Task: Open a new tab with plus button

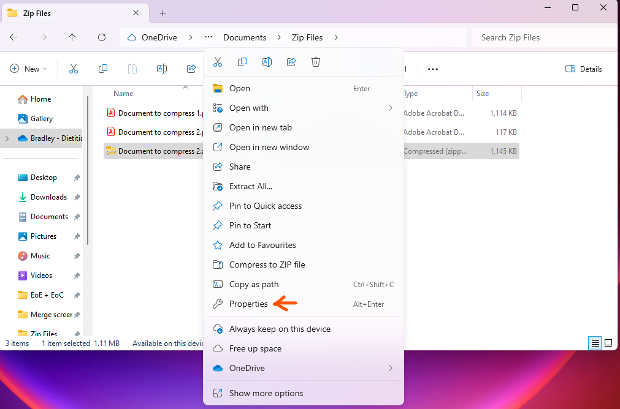Action: click(163, 13)
